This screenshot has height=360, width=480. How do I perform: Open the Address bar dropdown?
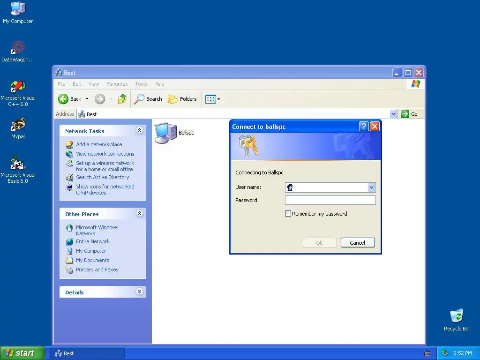(x=393, y=114)
